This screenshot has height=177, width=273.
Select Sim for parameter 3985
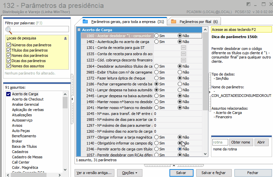[157, 72]
